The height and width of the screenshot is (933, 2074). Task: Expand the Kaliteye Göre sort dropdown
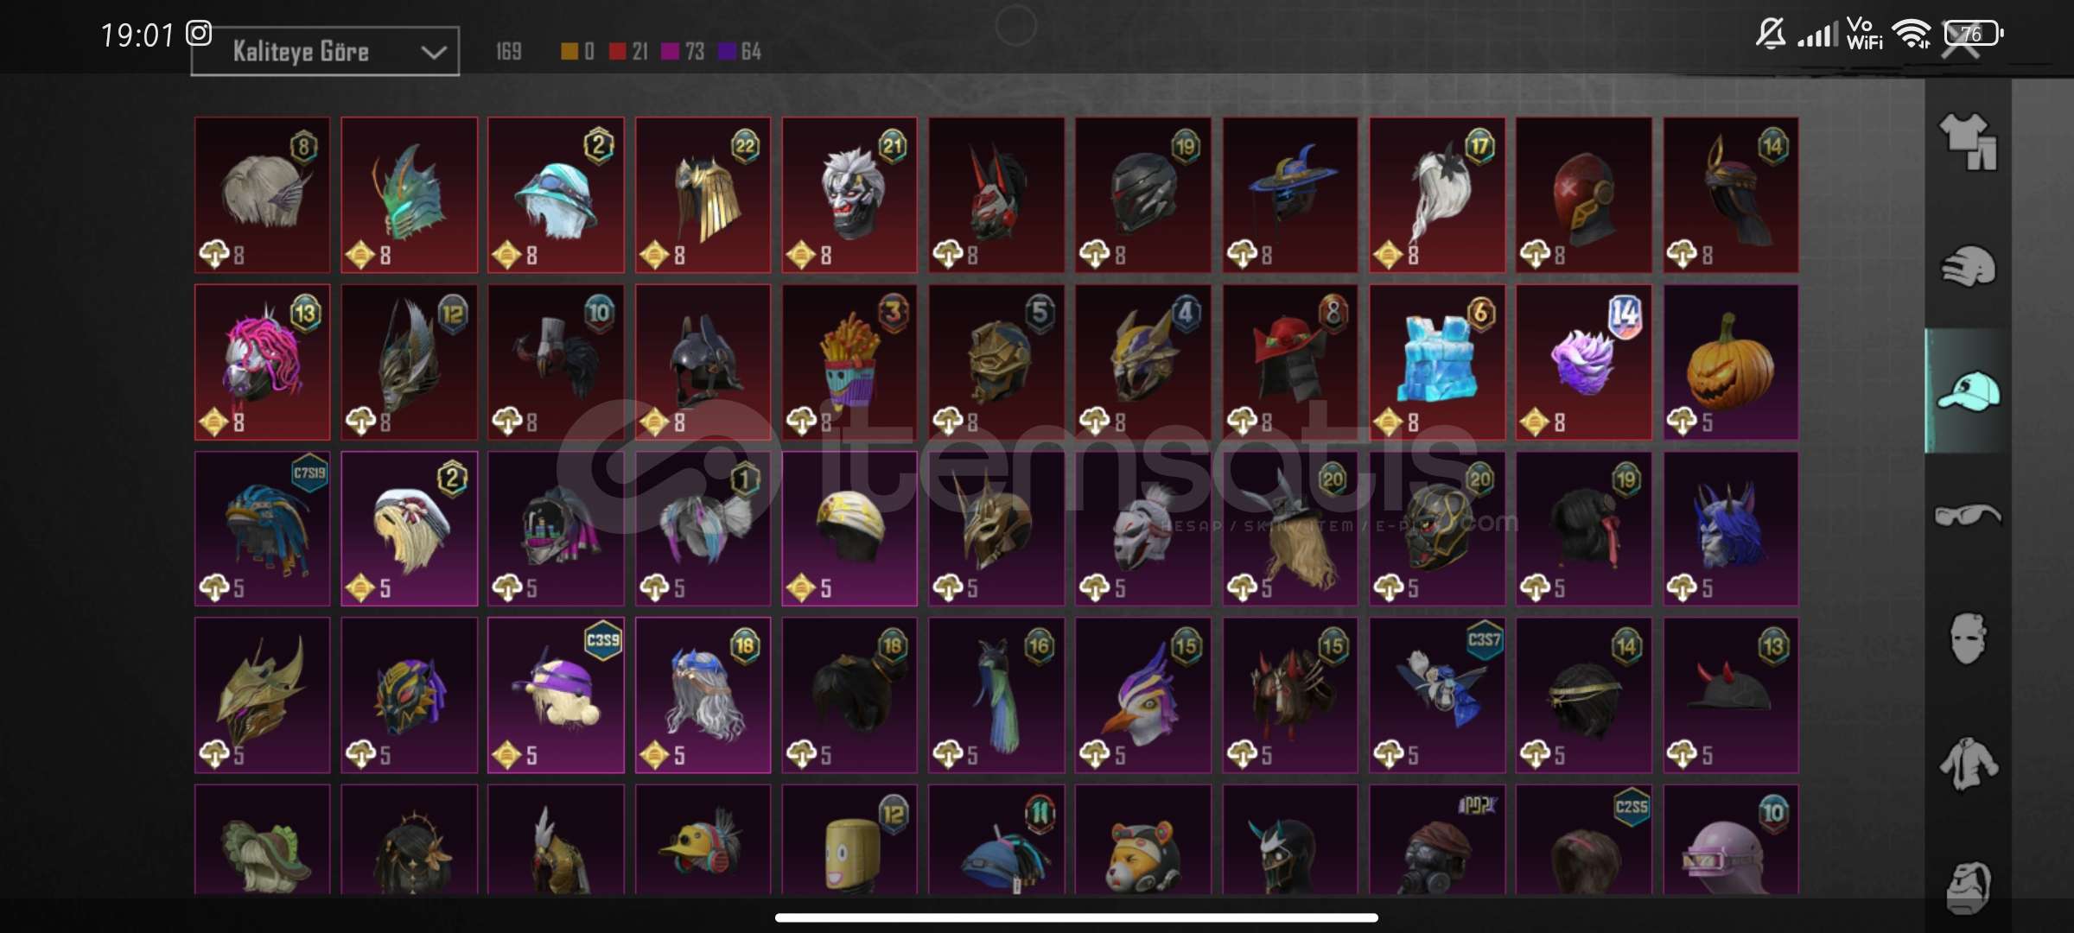[325, 52]
